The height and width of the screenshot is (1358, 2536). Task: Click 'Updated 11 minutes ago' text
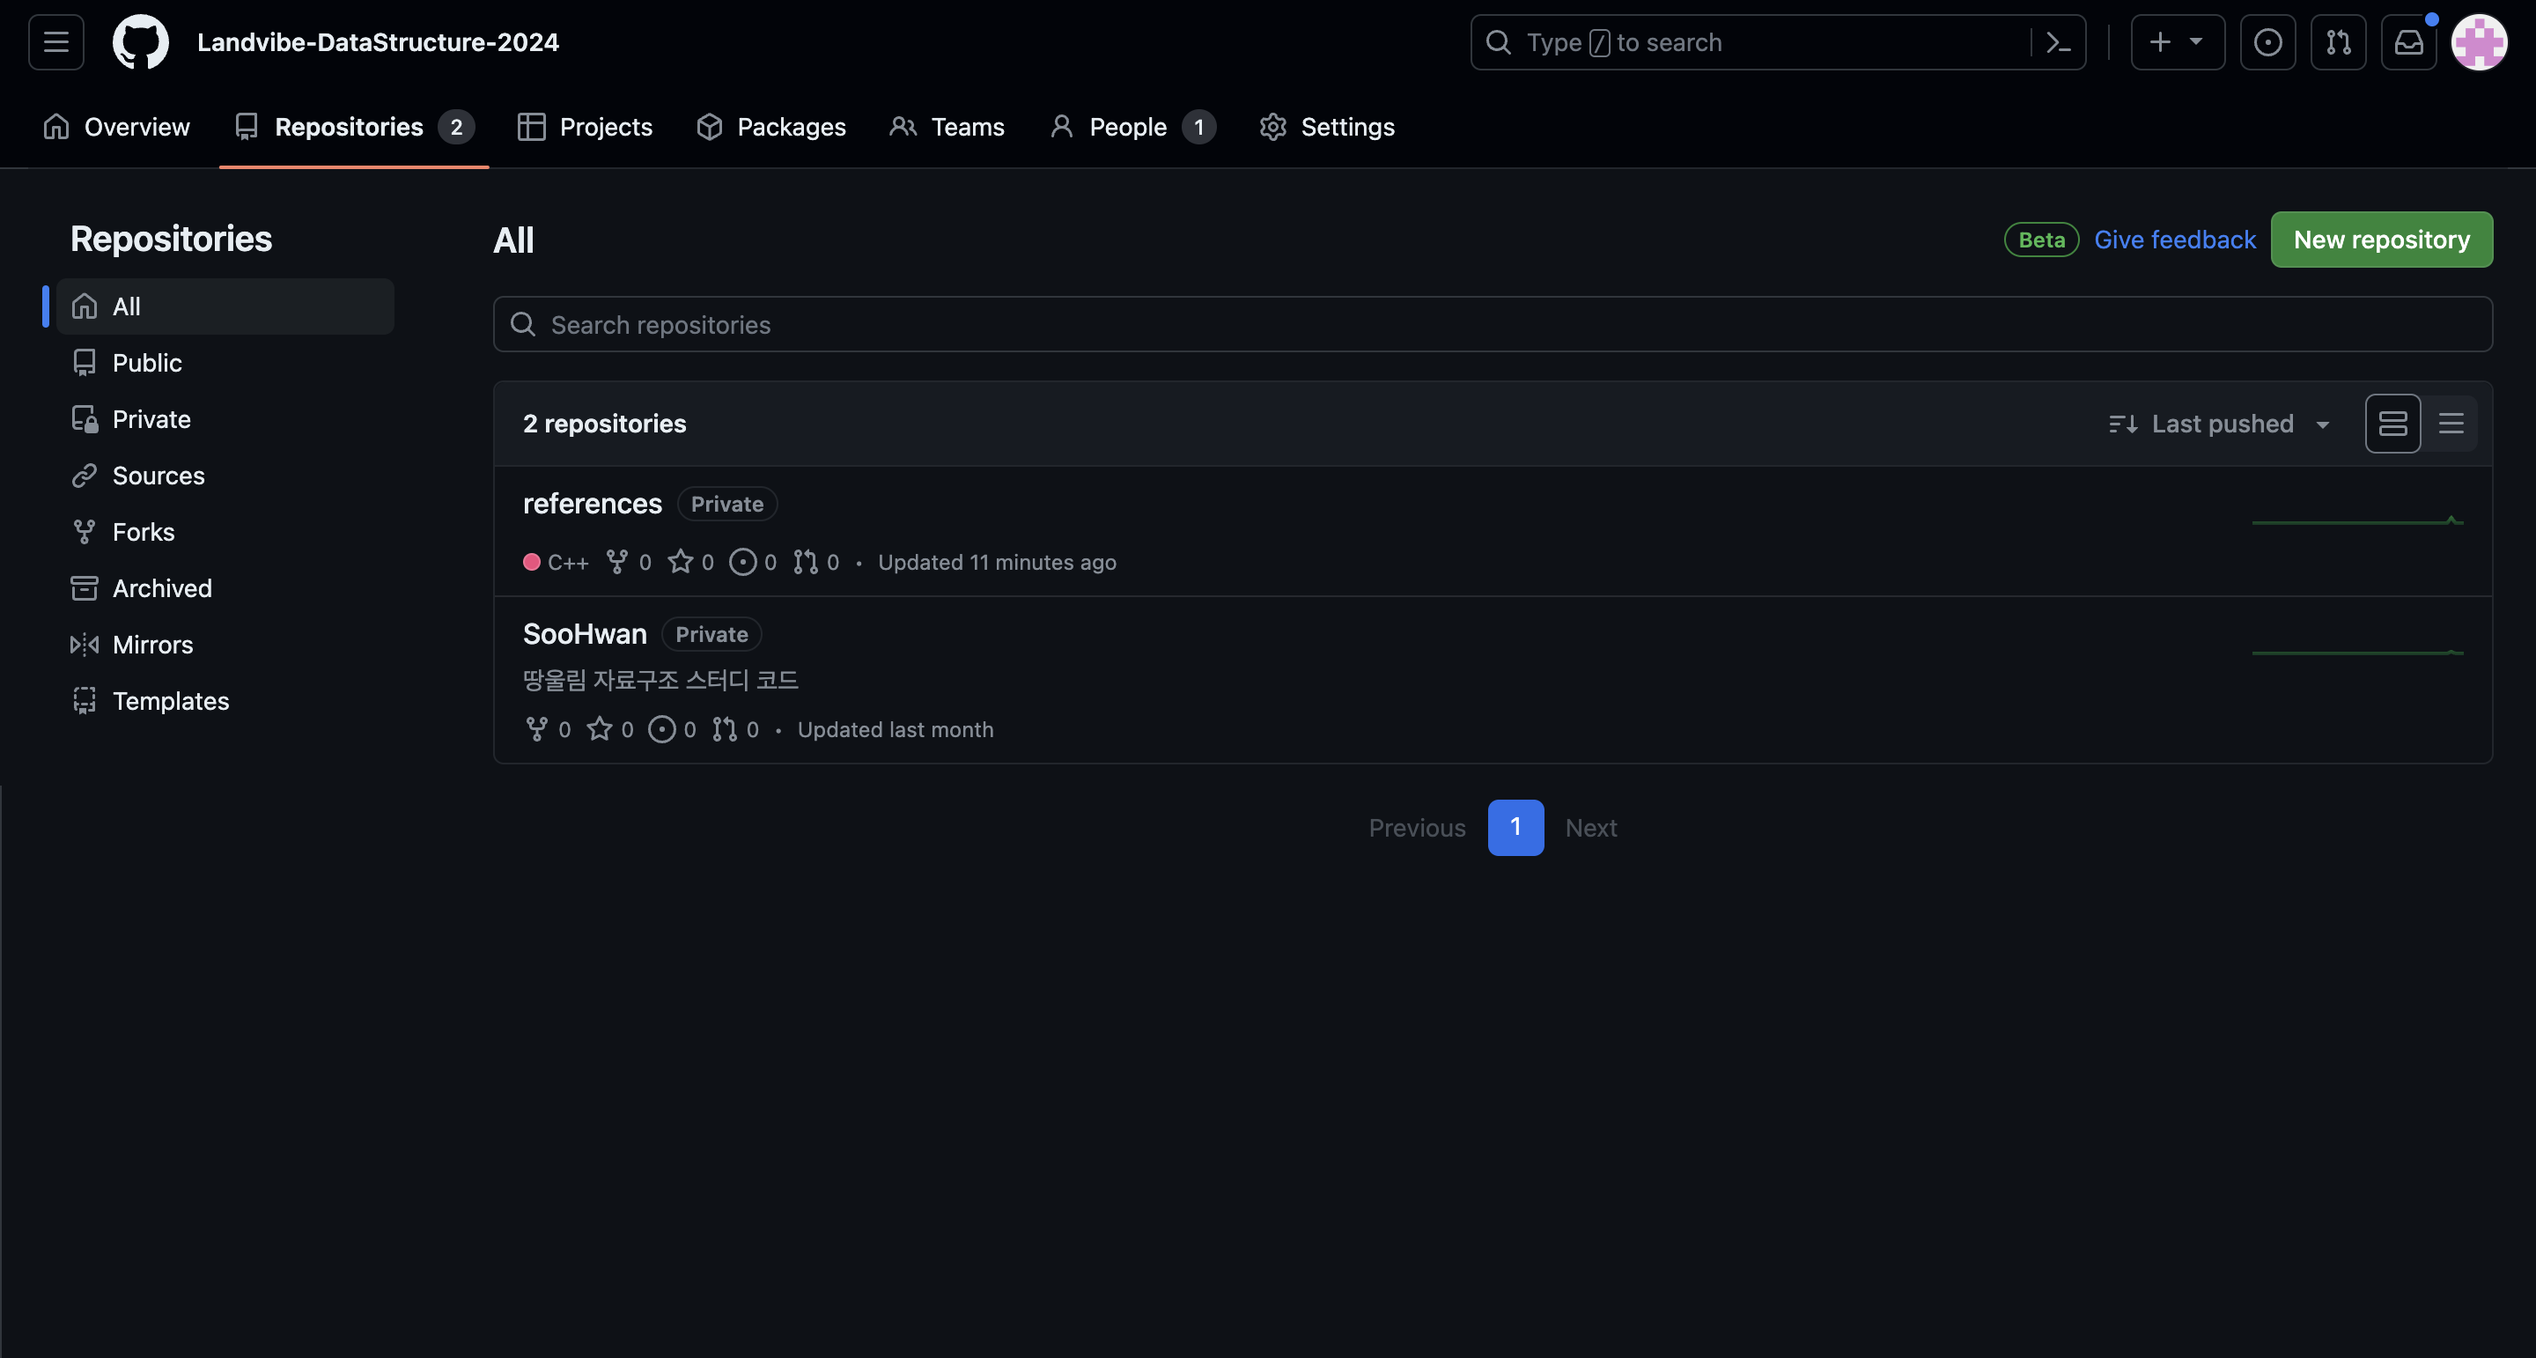click(998, 561)
